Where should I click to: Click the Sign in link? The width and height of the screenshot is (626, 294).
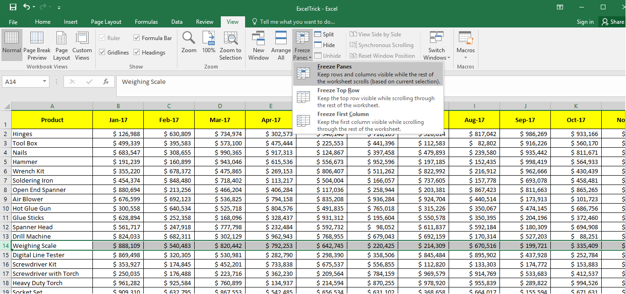coord(585,21)
